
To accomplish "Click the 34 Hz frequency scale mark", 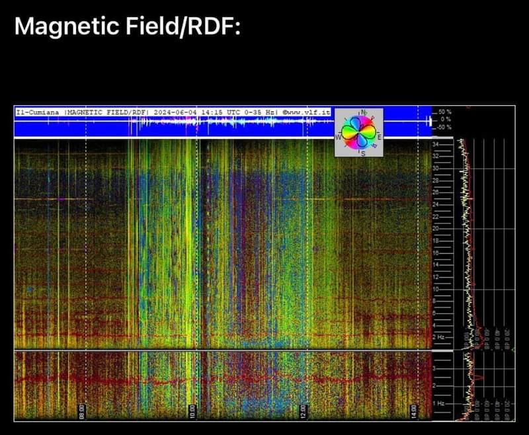I will (x=436, y=143).
